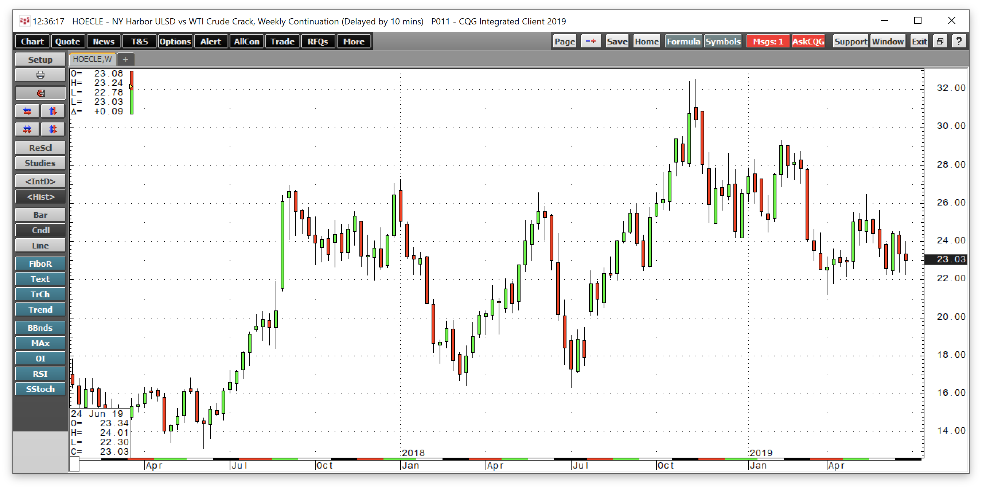Open the Trade menu item

pos(282,41)
